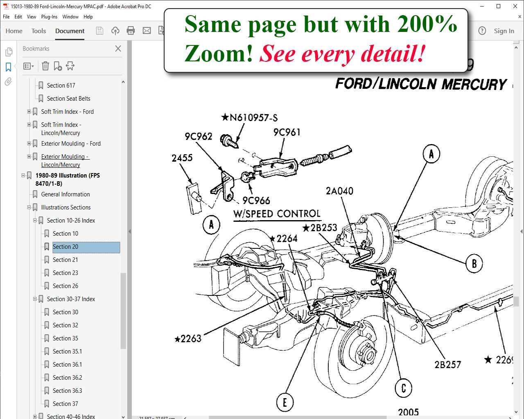Select the Section 21 bookmark
This screenshot has width=524, height=419.
[x=65, y=259]
